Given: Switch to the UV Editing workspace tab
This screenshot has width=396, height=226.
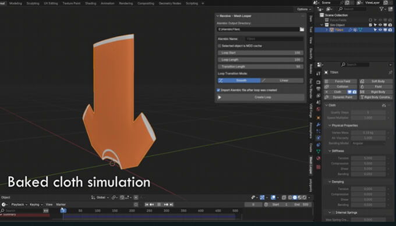Looking at the screenshot, I should [x=51, y=3].
